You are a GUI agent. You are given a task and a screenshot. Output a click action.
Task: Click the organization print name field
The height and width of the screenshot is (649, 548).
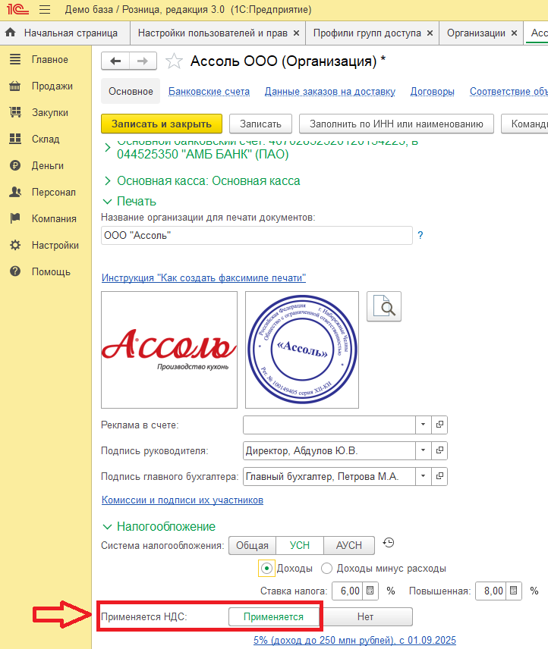tap(256, 236)
